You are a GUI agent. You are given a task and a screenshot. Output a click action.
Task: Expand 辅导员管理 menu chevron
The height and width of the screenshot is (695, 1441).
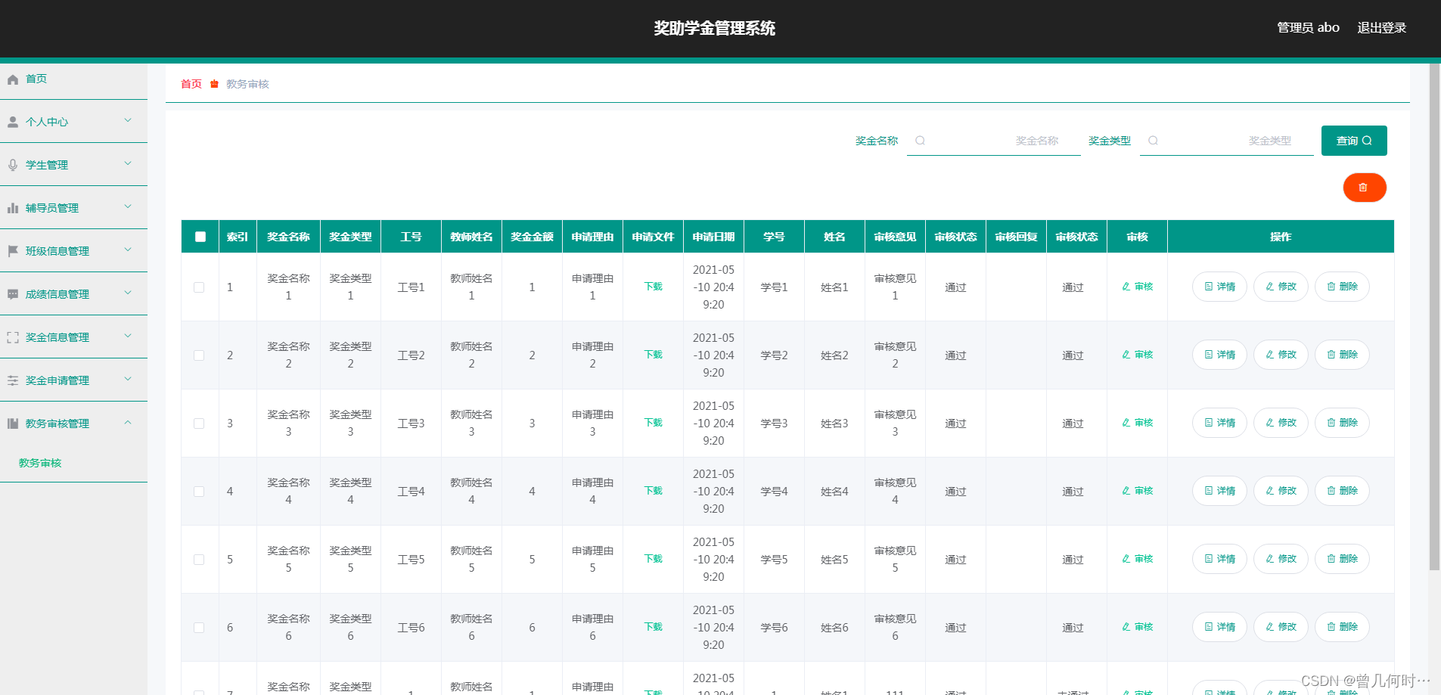coord(128,206)
